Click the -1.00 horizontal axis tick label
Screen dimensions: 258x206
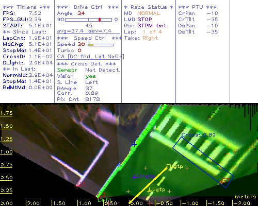coord(191,203)
